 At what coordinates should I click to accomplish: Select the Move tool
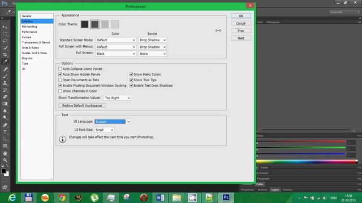click(5, 27)
